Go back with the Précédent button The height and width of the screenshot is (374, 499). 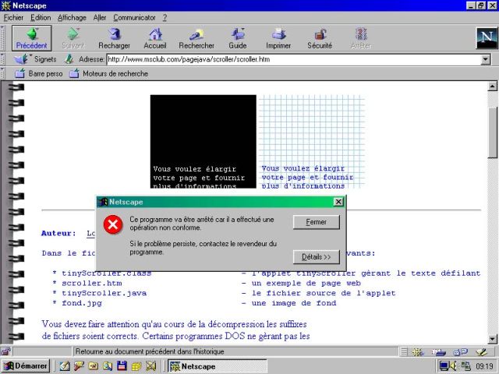(x=31, y=38)
